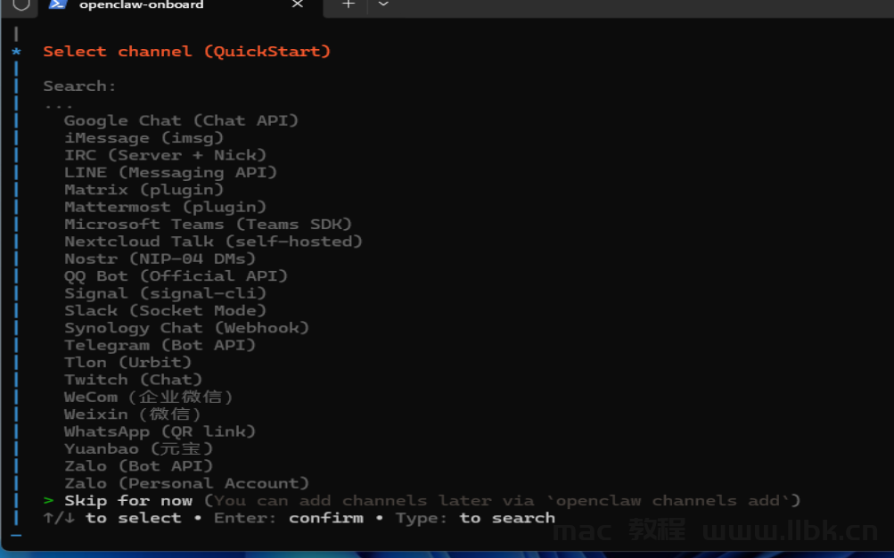The width and height of the screenshot is (894, 558).
Task: Select WhatsApp (QR link) channel
Action: (x=160, y=431)
